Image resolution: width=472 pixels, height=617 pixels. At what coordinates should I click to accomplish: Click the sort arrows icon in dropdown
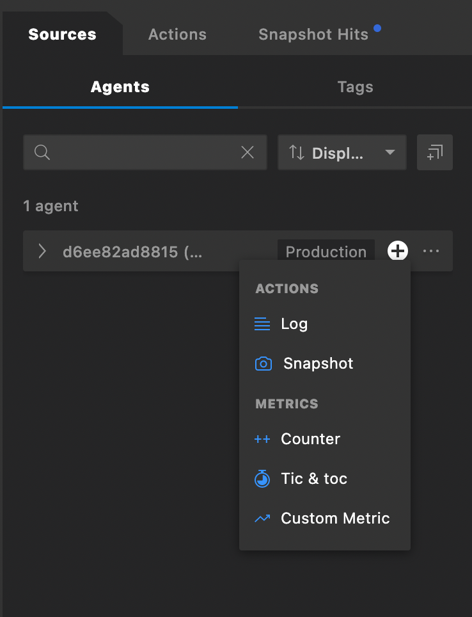pos(297,152)
